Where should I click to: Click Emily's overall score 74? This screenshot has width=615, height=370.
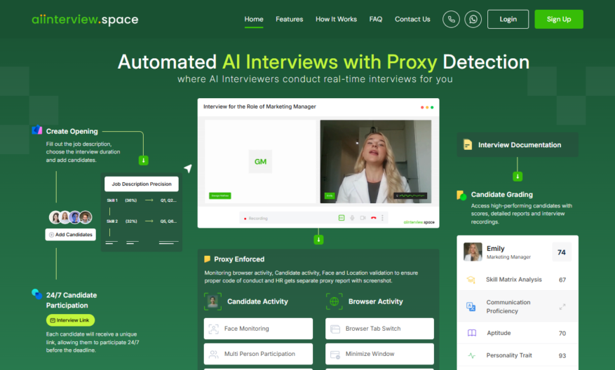(562, 252)
